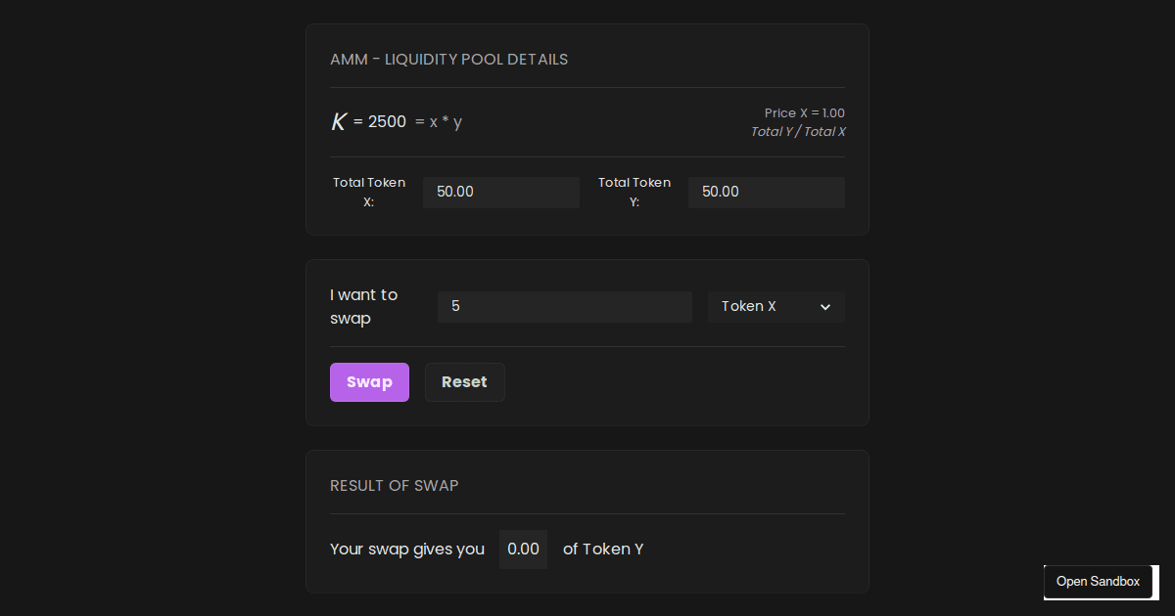Image resolution: width=1175 pixels, height=616 pixels.
Task: Click the 'I want to swap' label
Action: point(363,306)
